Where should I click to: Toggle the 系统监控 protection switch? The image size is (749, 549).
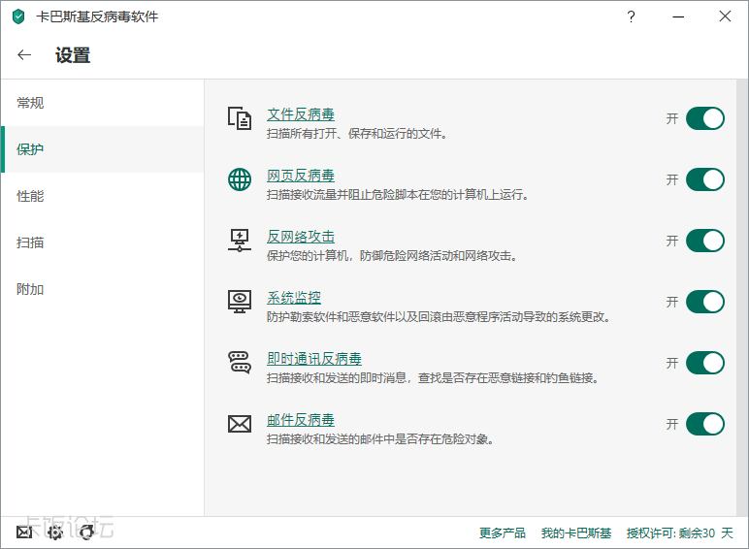704,302
